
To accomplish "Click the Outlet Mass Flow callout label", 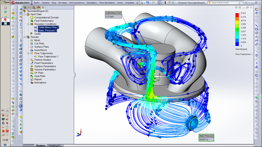I will [113, 13].
